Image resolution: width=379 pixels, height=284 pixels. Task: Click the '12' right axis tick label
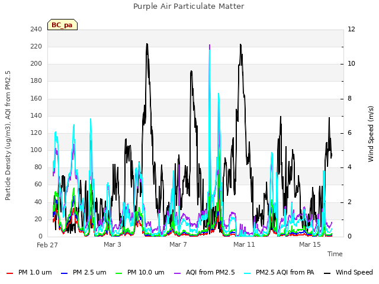(351, 29)
